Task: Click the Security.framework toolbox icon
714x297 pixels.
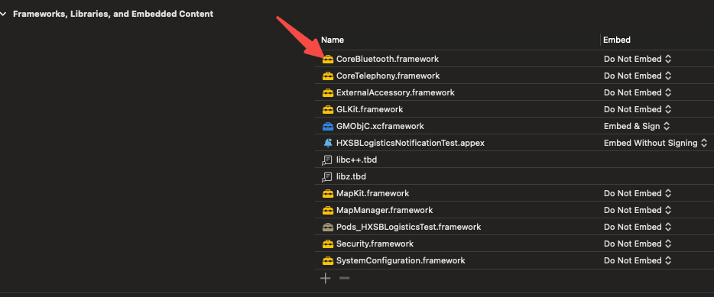Action: pos(328,244)
